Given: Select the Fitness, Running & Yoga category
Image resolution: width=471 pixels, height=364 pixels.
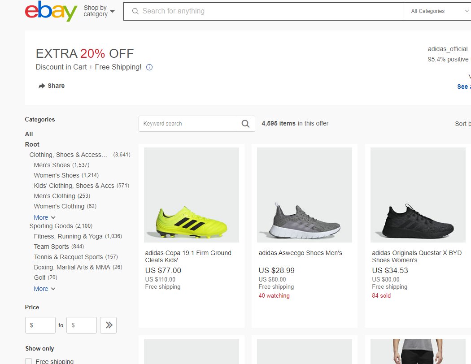Looking at the screenshot, I should coord(68,236).
